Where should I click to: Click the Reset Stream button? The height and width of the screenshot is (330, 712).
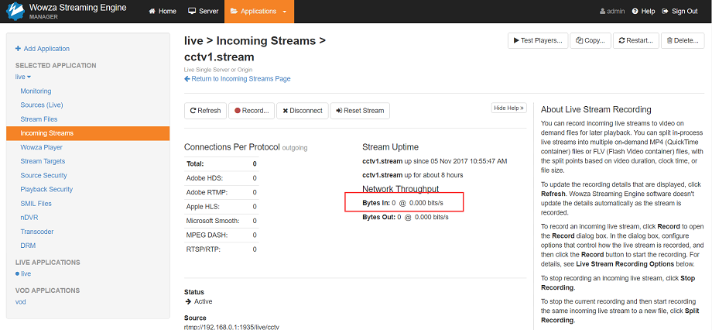pos(360,111)
